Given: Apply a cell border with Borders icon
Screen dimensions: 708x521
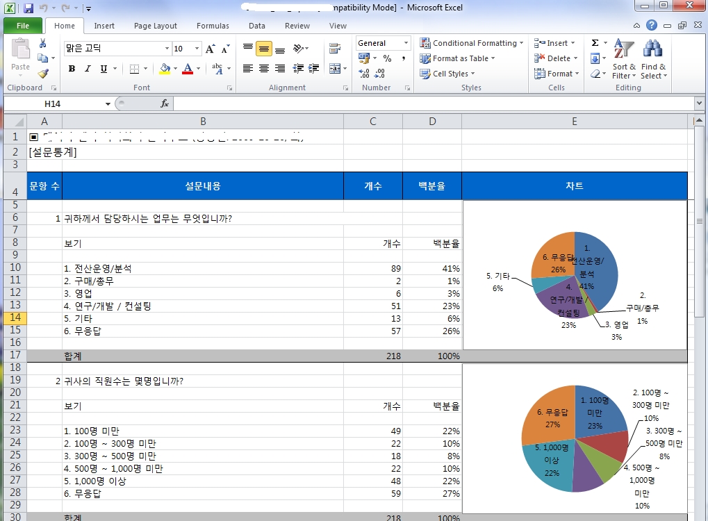Looking at the screenshot, I should point(135,69).
